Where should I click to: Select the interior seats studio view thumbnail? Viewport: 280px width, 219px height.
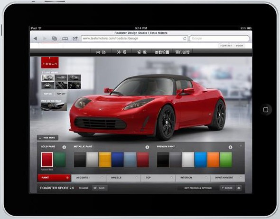click(x=61, y=86)
